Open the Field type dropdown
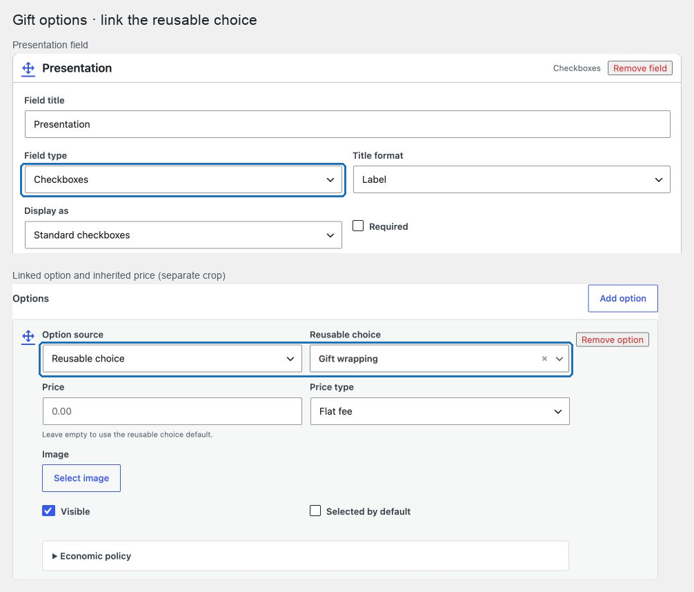Viewport: 694px width, 592px height. pyautogui.click(x=184, y=179)
